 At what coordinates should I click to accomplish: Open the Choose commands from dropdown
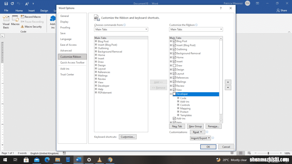[x=121, y=29]
